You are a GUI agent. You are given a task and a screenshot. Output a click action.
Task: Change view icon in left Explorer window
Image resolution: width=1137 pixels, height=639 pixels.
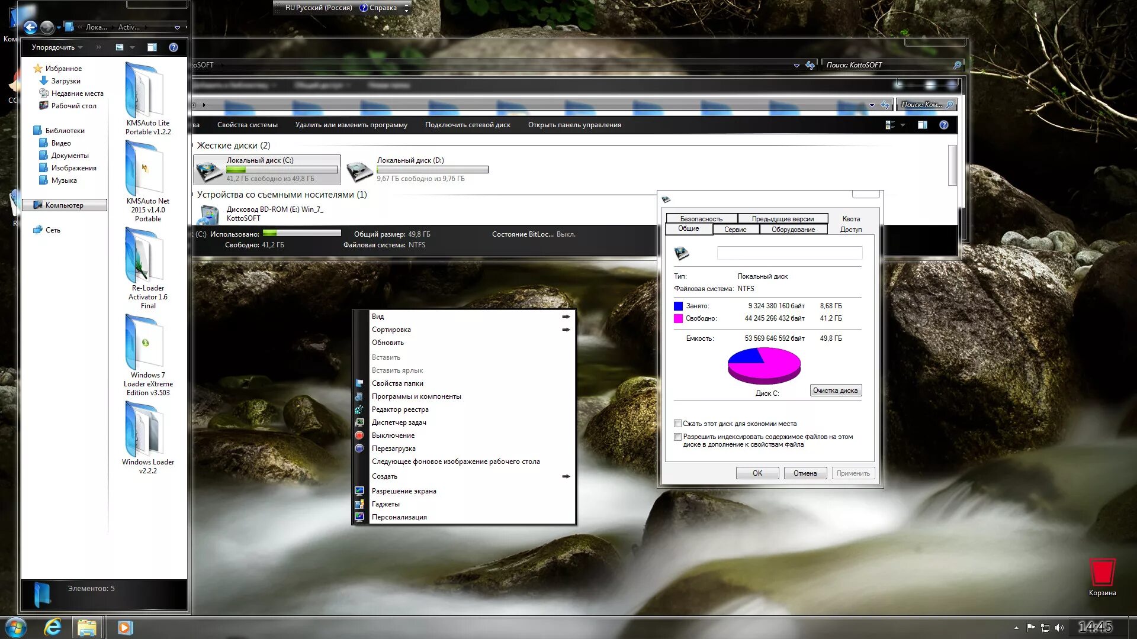[x=120, y=47]
